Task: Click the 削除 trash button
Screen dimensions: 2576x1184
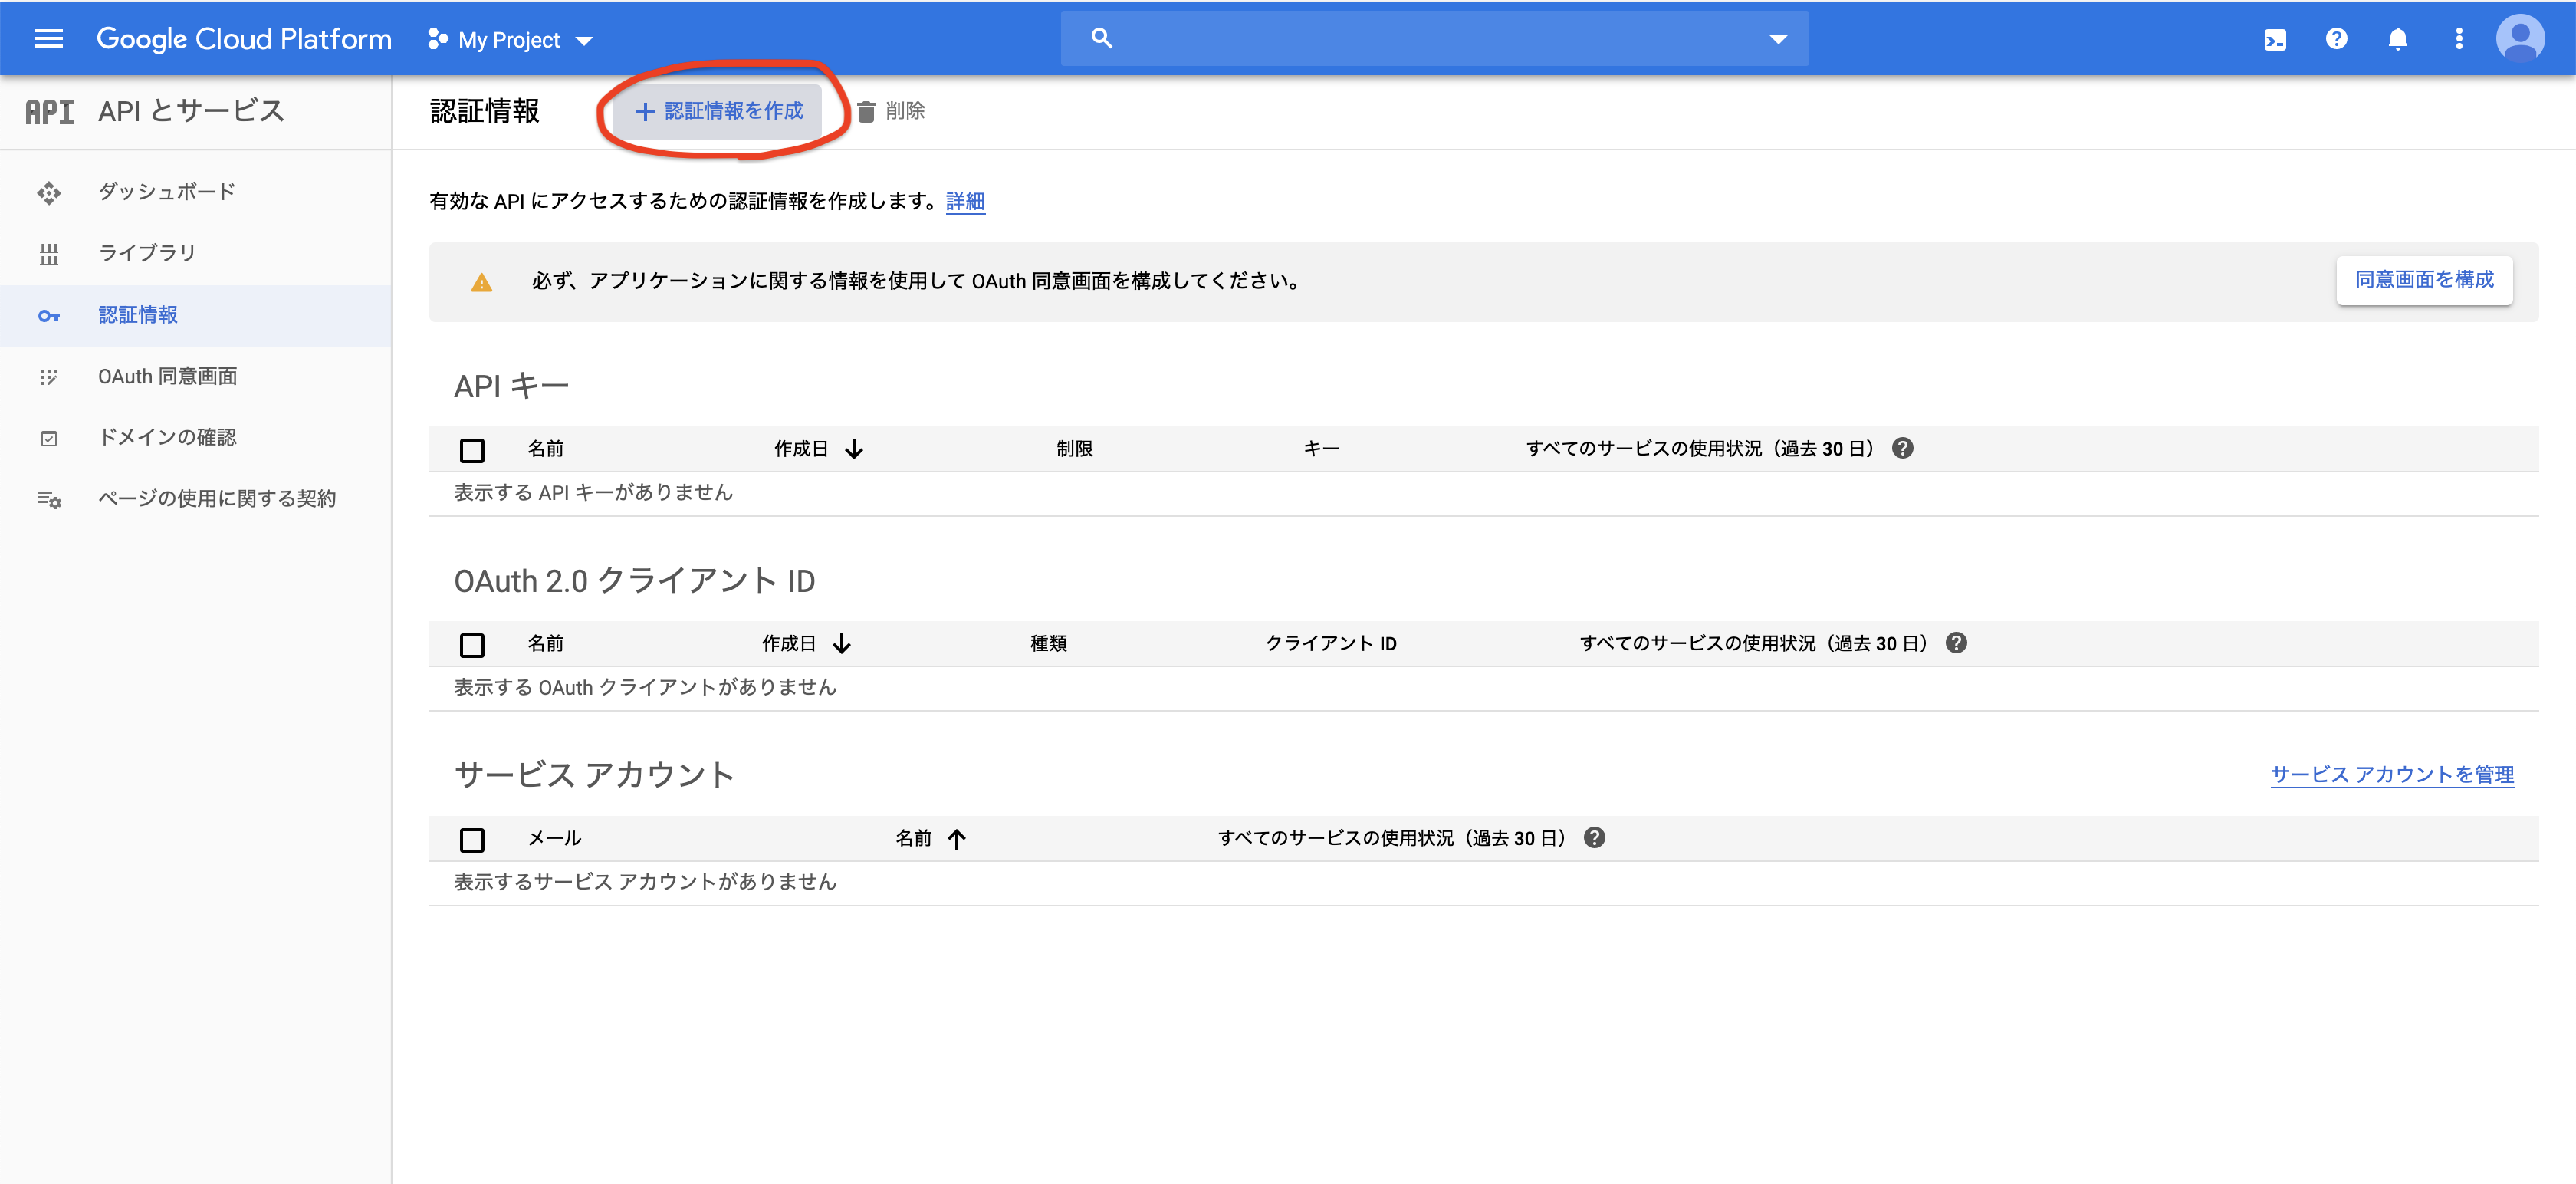Action: point(890,111)
